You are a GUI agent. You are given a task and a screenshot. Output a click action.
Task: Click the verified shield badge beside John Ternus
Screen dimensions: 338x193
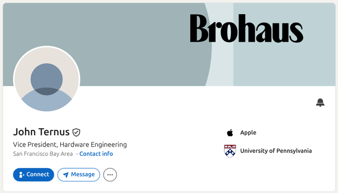point(76,132)
